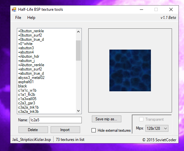Click the texture list scrollbar thumb
The width and height of the screenshot is (184, 151).
pyautogui.click(x=79, y=51)
